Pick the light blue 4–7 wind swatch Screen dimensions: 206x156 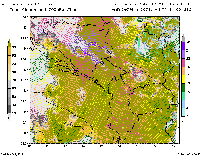coord(183,104)
